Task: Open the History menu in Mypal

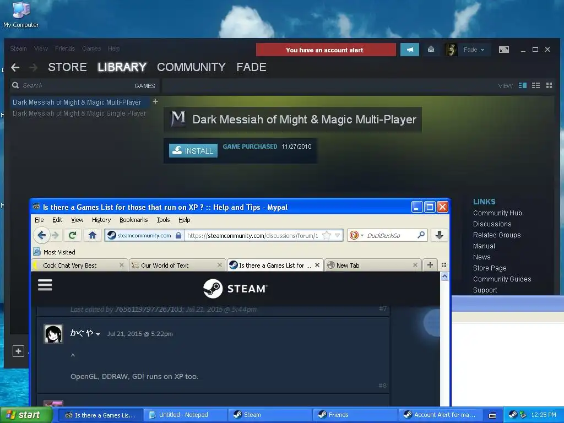Action: [x=101, y=220]
